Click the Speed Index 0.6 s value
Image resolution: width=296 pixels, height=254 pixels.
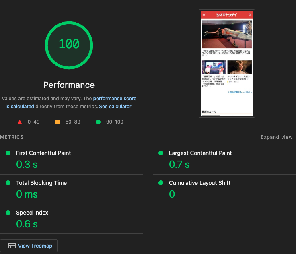(x=27, y=224)
